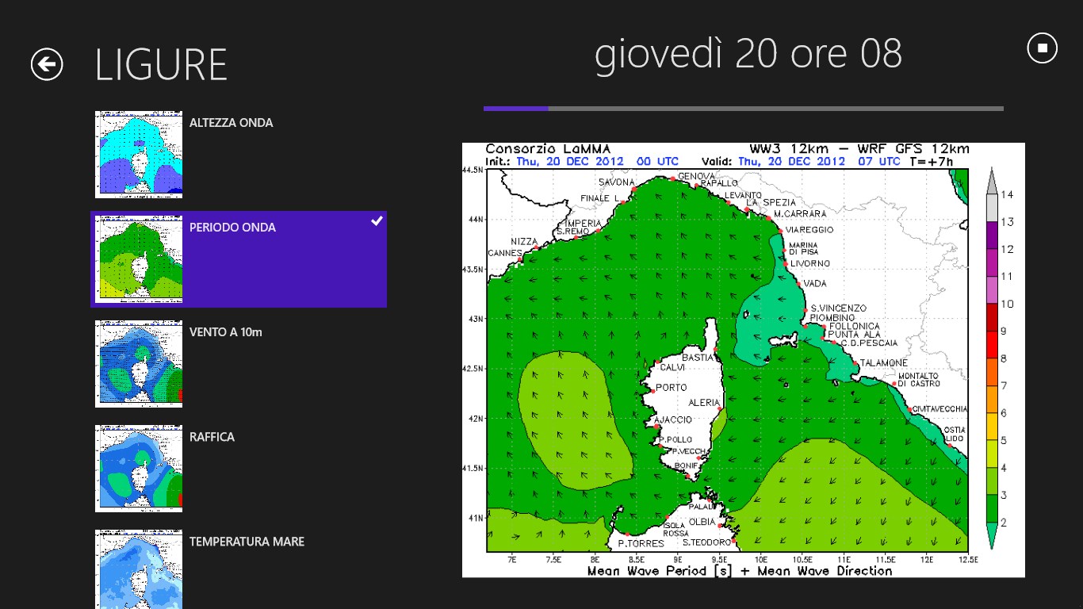Click the ALTEZZA ONDA label
The width and height of the screenshot is (1083, 609).
(x=231, y=123)
